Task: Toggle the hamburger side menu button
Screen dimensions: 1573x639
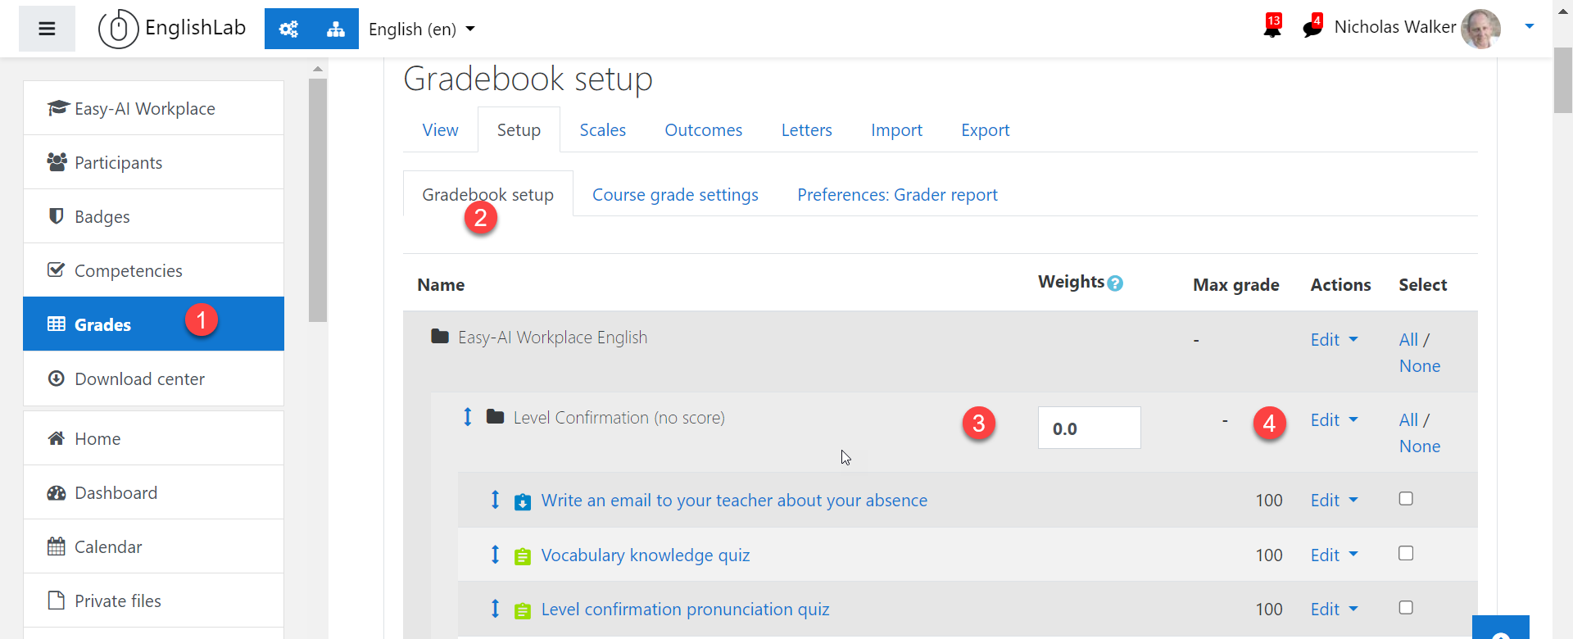Action: click(x=47, y=29)
